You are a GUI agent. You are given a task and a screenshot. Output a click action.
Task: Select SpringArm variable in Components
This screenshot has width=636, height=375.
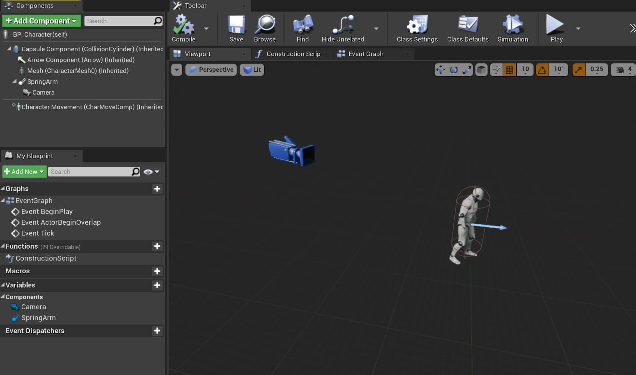[x=38, y=318]
